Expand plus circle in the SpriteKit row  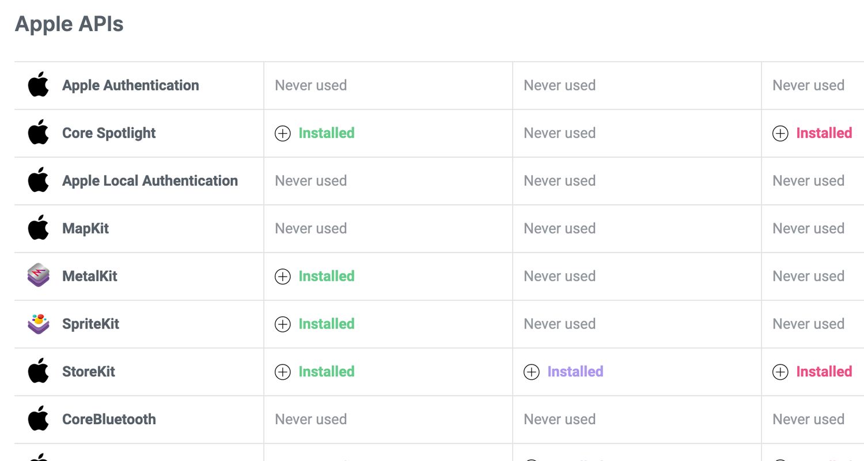pos(283,324)
